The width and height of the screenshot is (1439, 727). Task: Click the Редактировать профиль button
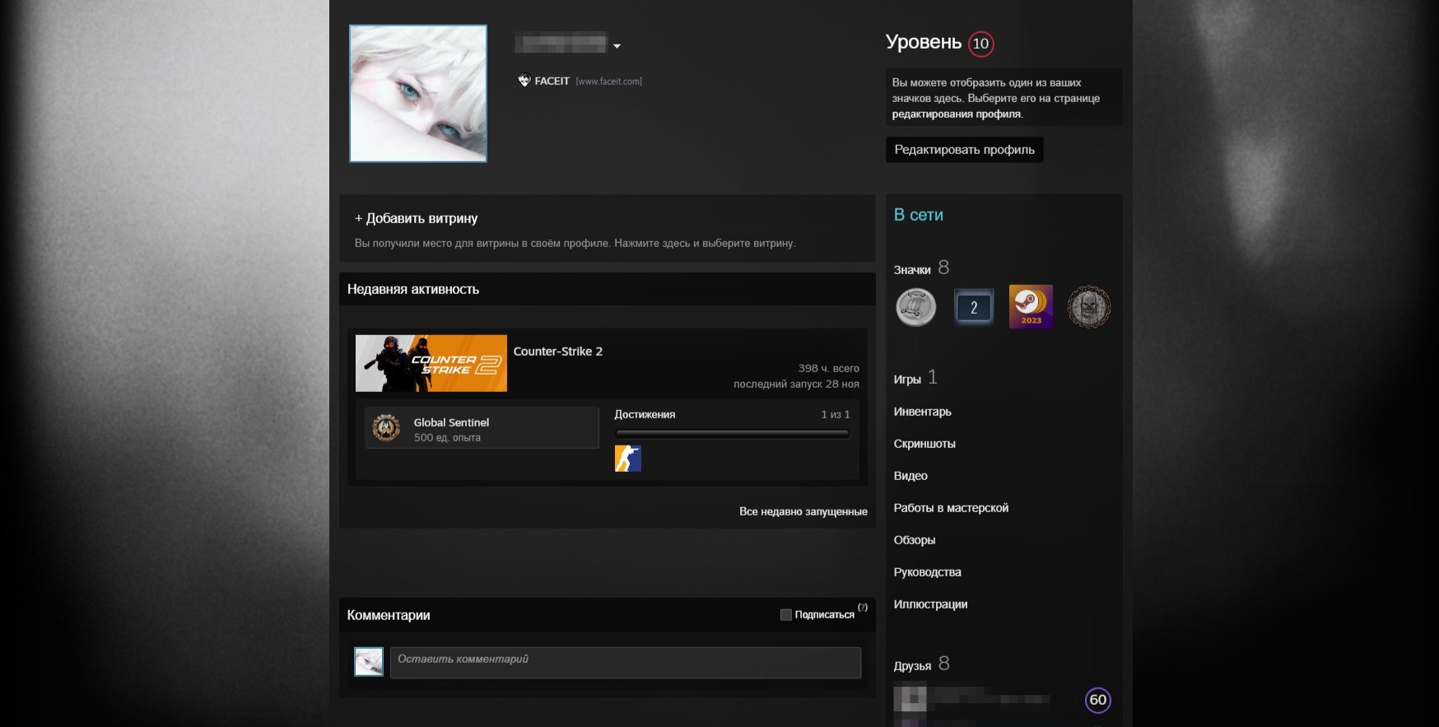[x=964, y=149]
